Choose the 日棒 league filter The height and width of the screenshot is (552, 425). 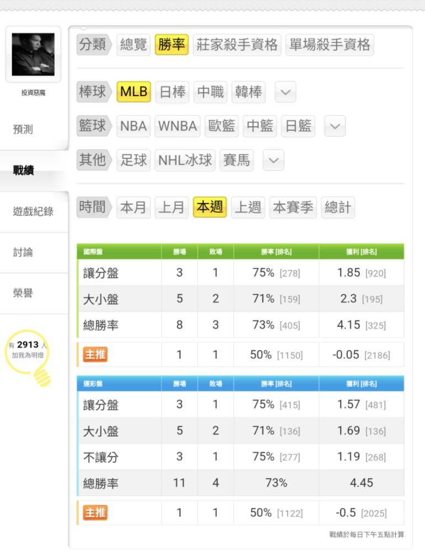pyautogui.click(x=172, y=92)
